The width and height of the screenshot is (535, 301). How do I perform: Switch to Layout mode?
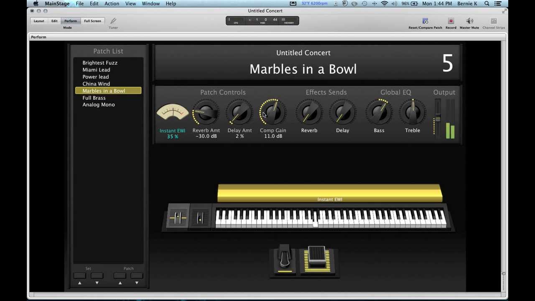[39, 21]
